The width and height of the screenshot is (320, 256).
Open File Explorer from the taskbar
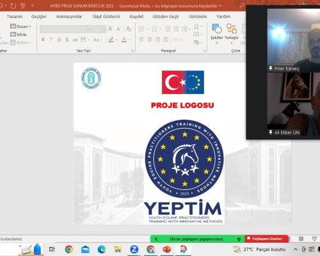click(x=118, y=249)
